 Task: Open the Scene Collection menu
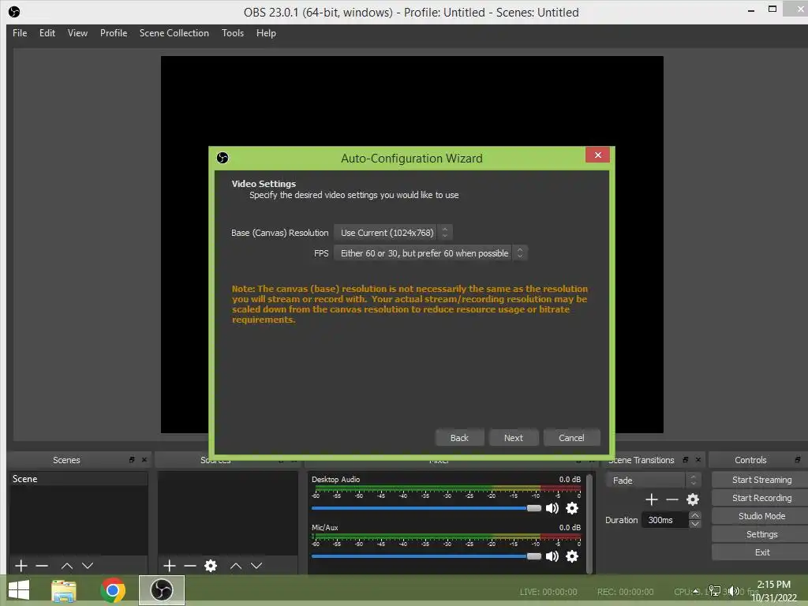(174, 33)
